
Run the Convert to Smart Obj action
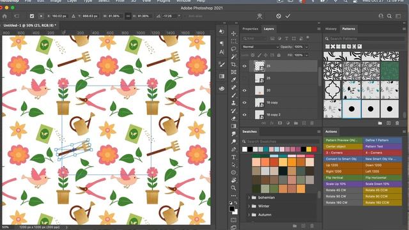click(x=343, y=159)
